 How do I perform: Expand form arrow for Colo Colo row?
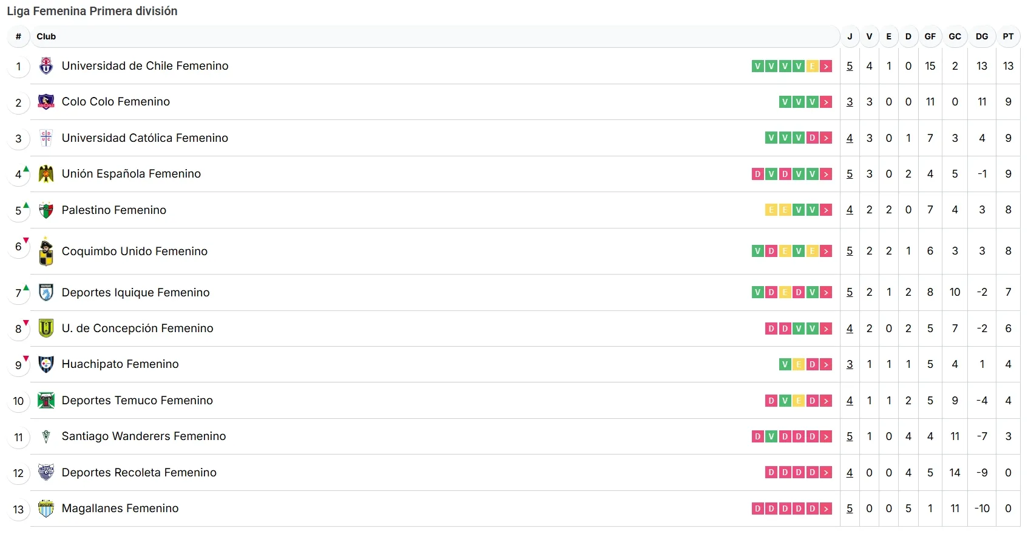point(826,102)
